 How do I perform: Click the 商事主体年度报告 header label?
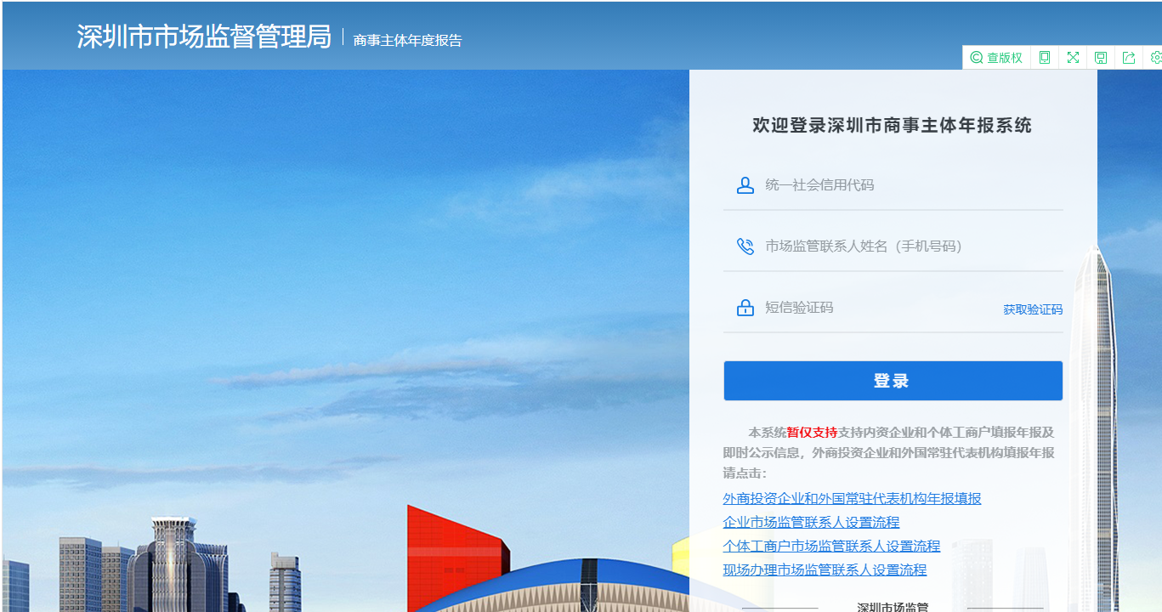[x=408, y=37]
